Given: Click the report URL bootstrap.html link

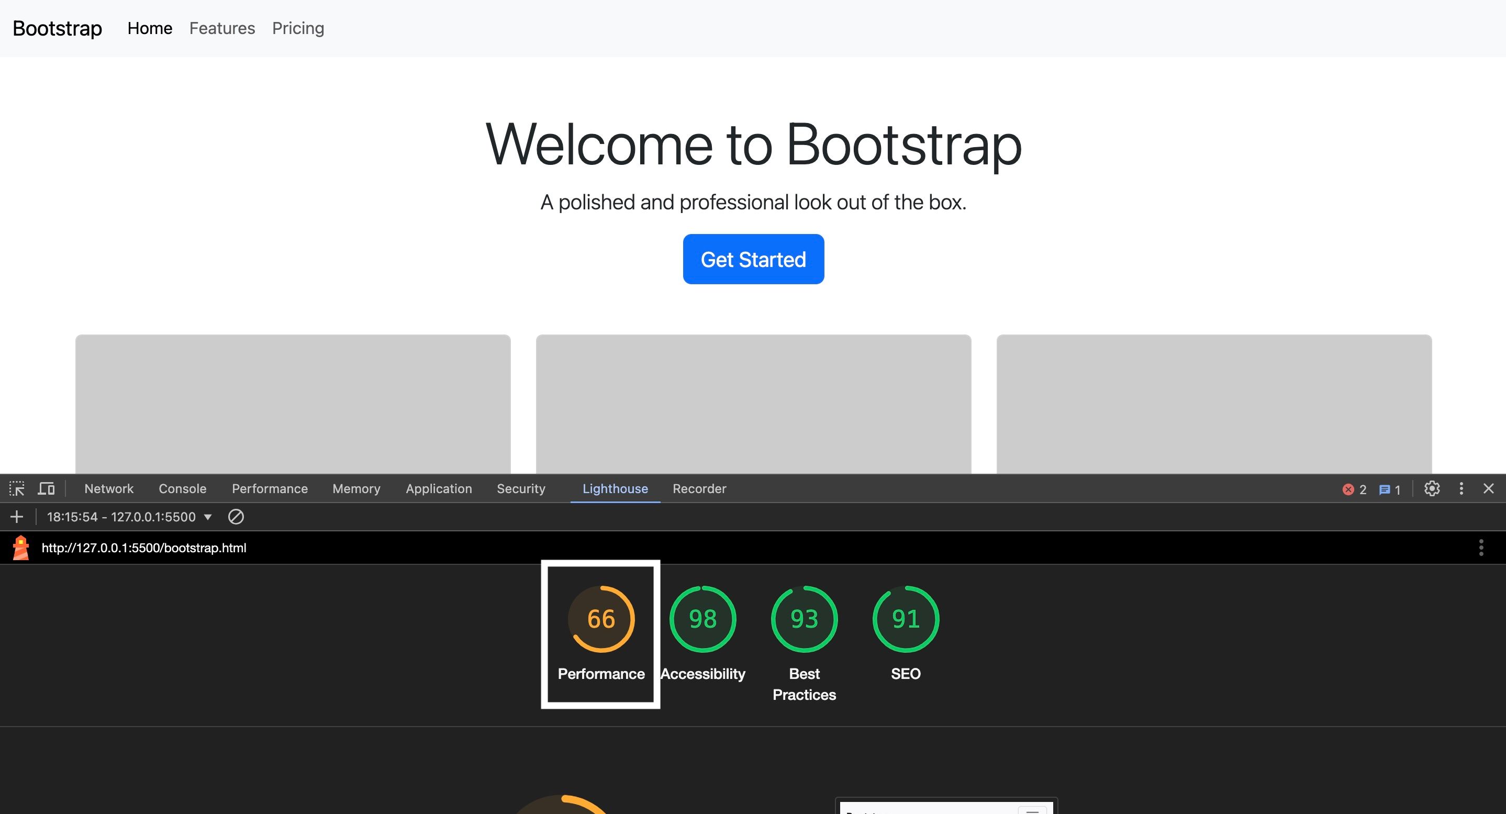Looking at the screenshot, I should (144, 548).
